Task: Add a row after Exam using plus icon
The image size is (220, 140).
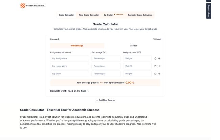Action: (x=159, y=74)
